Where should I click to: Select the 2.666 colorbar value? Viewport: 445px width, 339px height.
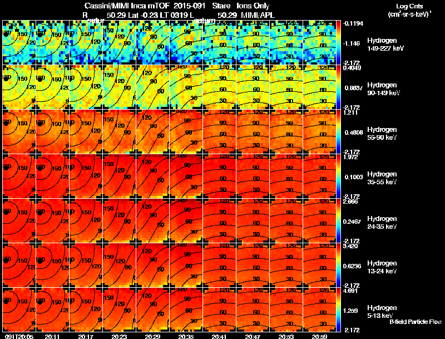(351, 202)
